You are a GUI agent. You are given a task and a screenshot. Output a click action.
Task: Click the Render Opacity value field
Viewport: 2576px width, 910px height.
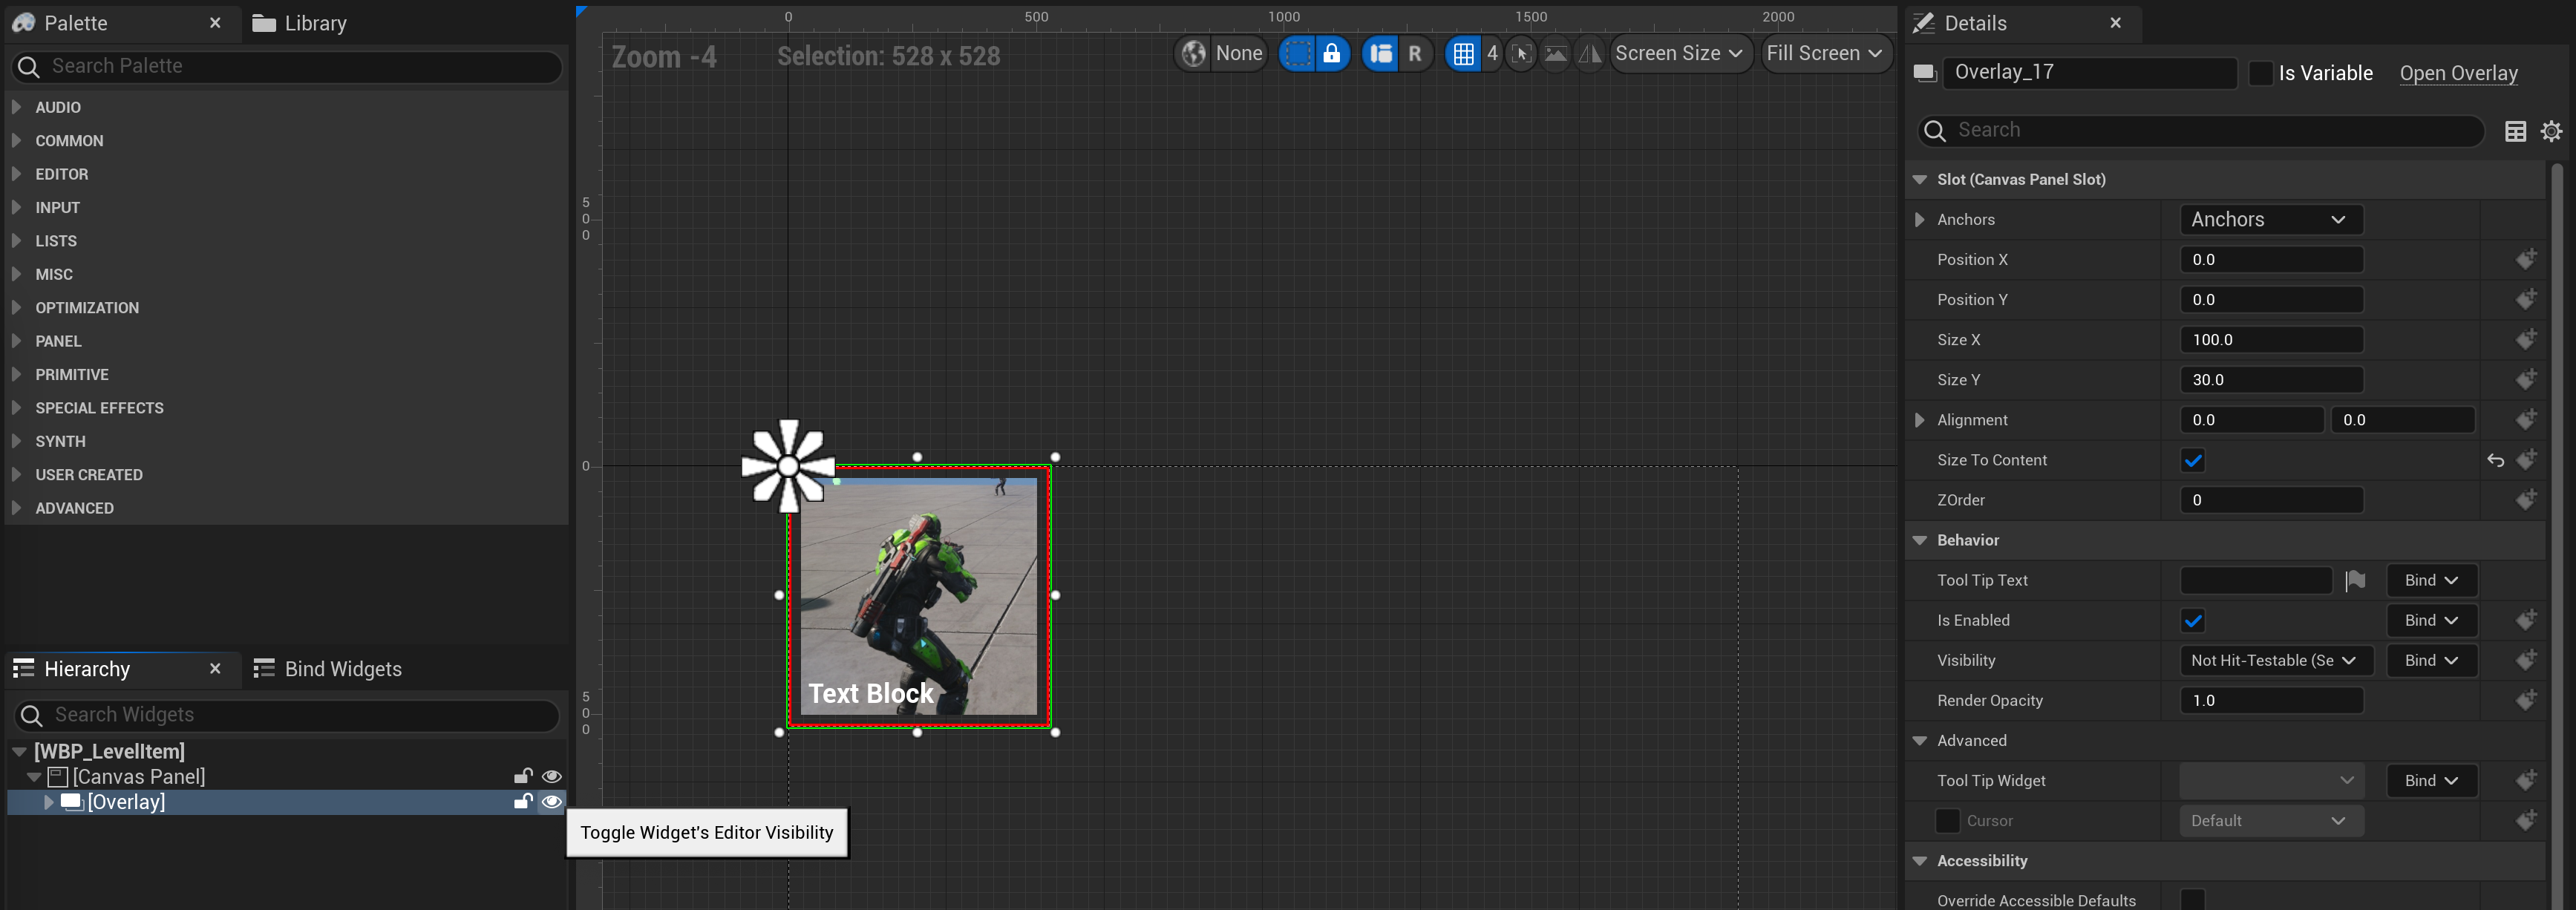coord(2271,700)
